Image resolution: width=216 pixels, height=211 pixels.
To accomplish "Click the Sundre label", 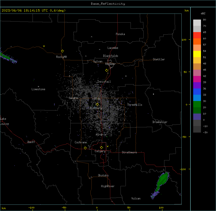I will click(73, 98).
